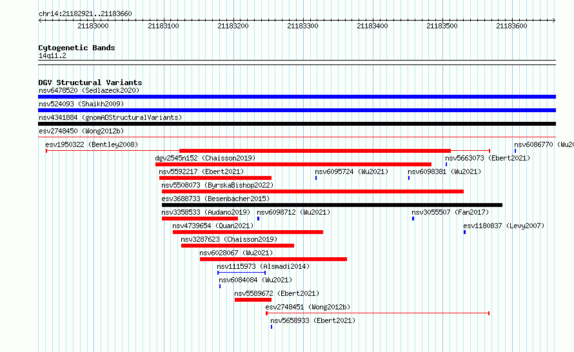Click the blue tick under nsv6098381
The image size is (574, 352).
[x=409, y=178]
